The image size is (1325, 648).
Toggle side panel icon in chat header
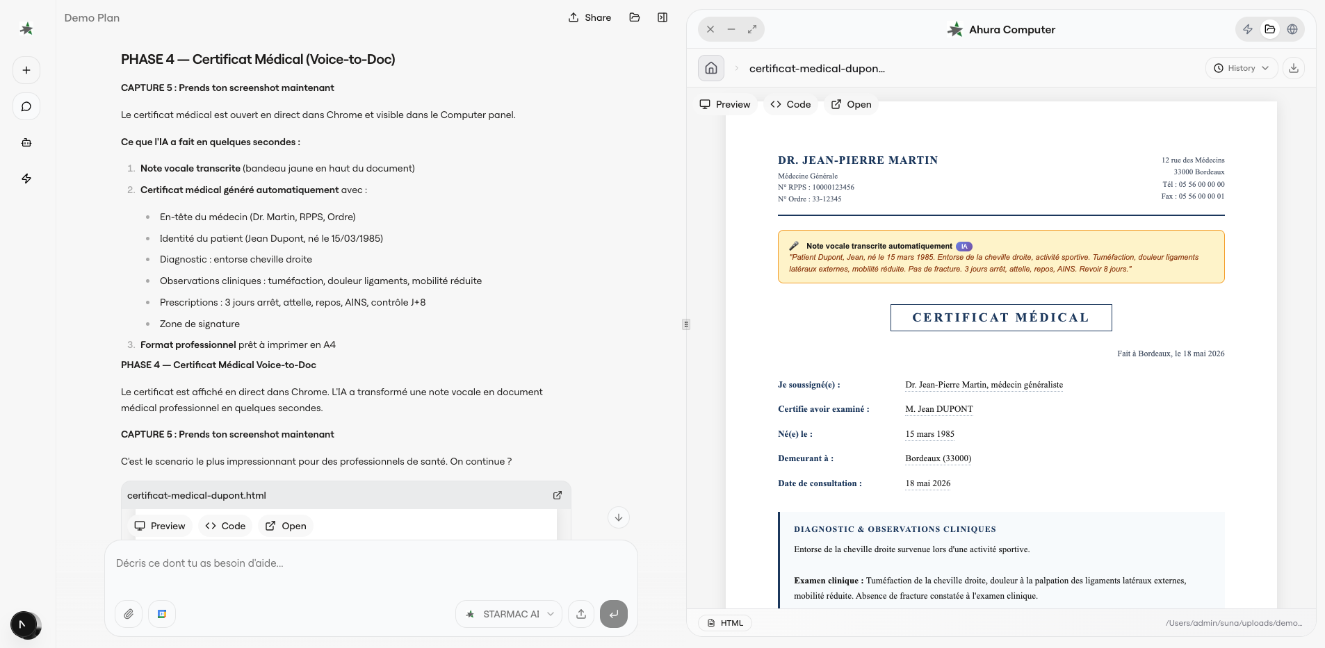click(x=662, y=17)
